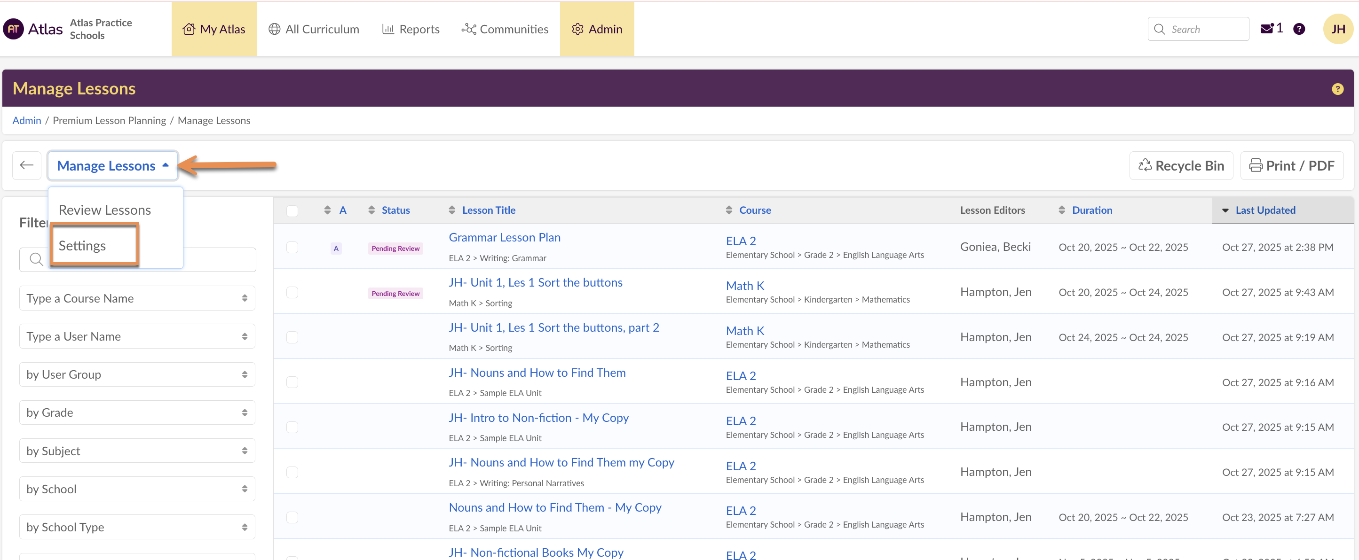Click the top Search input field

[1205, 30]
